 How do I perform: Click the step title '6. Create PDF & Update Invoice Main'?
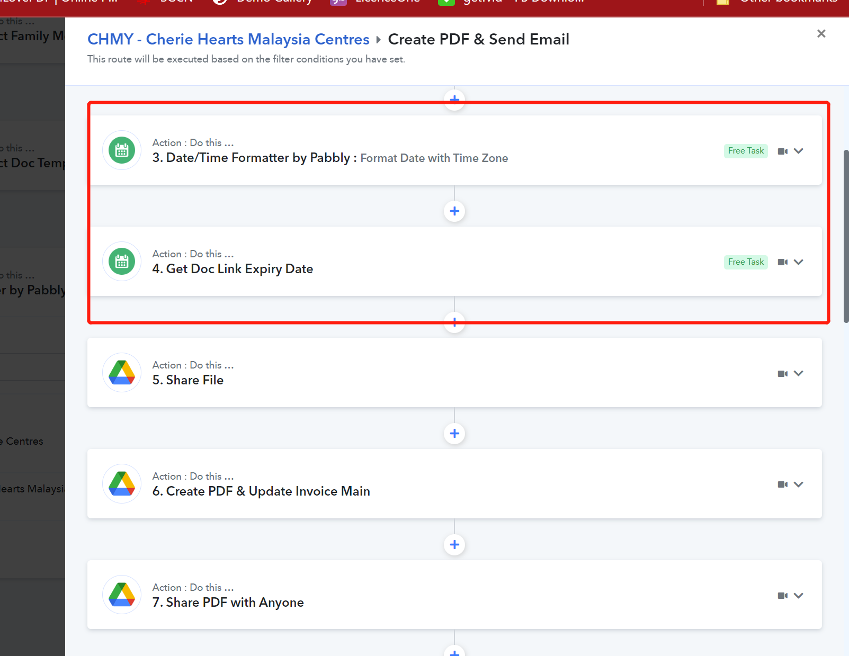pos(261,491)
